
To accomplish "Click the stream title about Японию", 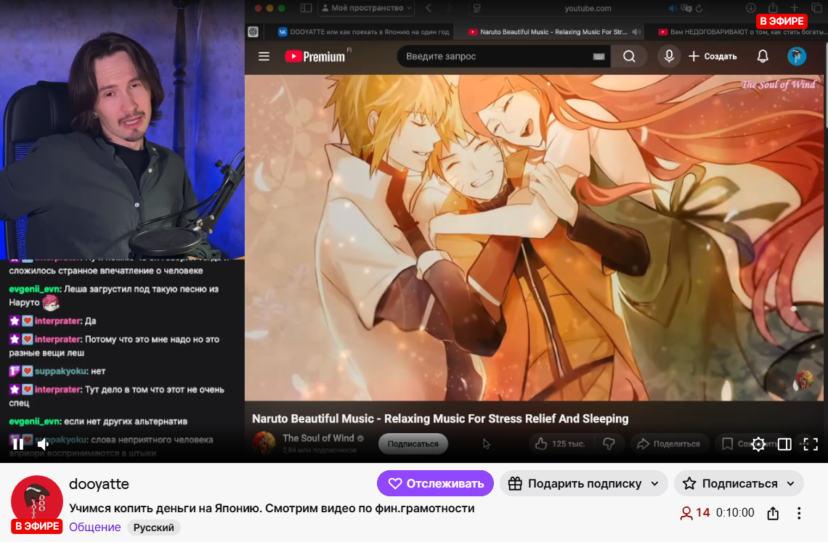I will pyautogui.click(x=272, y=508).
